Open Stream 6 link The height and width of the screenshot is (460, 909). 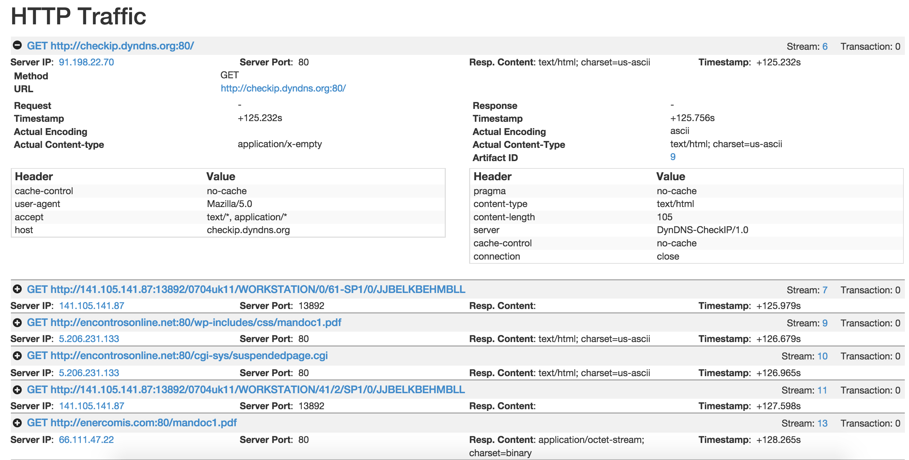(x=825, y=47)
